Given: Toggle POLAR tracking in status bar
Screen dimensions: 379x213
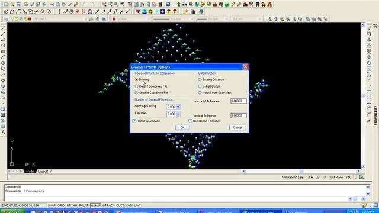Looking at the screenshot, I should (x=84, y=205).
